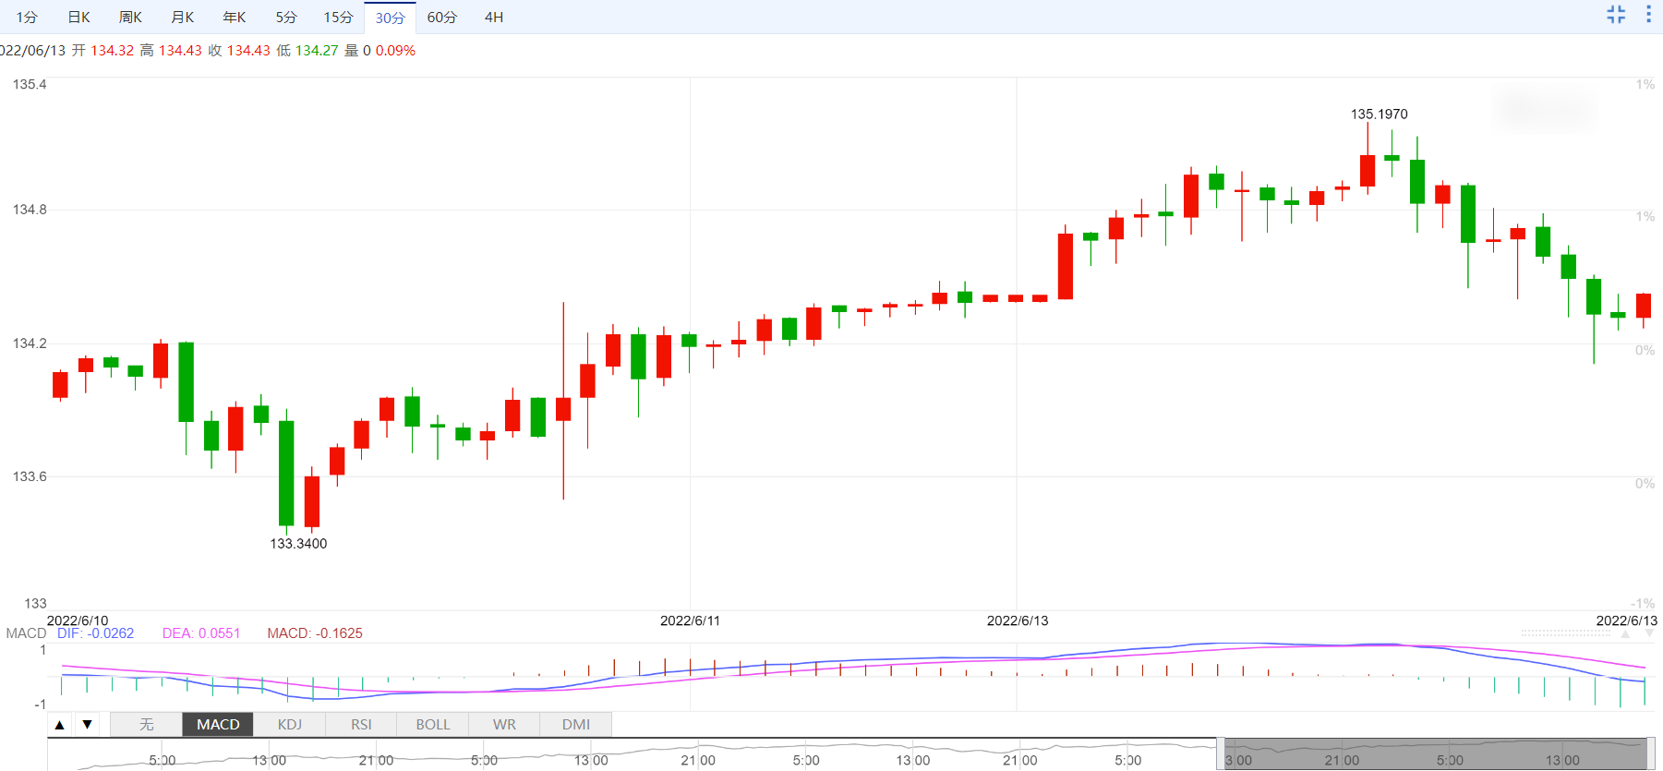Disable indicators with the 无 button
The height and width of the screenshot is (771, 1663).
[x=147, y=725]
